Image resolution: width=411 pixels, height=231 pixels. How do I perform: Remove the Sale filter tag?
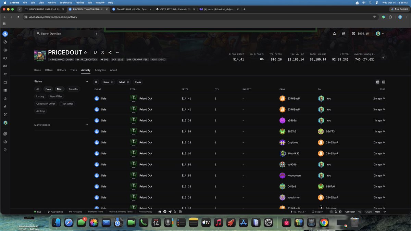[112, 82]
